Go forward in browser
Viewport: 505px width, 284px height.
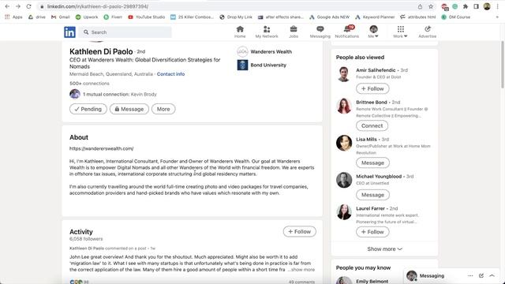coord(18,6)
